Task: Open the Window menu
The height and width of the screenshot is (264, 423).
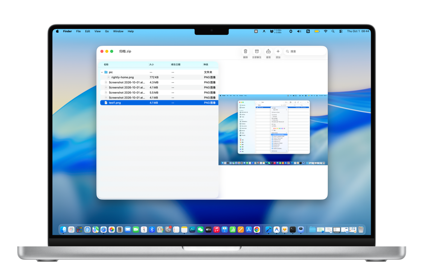Action: click(x=118, y=31)
